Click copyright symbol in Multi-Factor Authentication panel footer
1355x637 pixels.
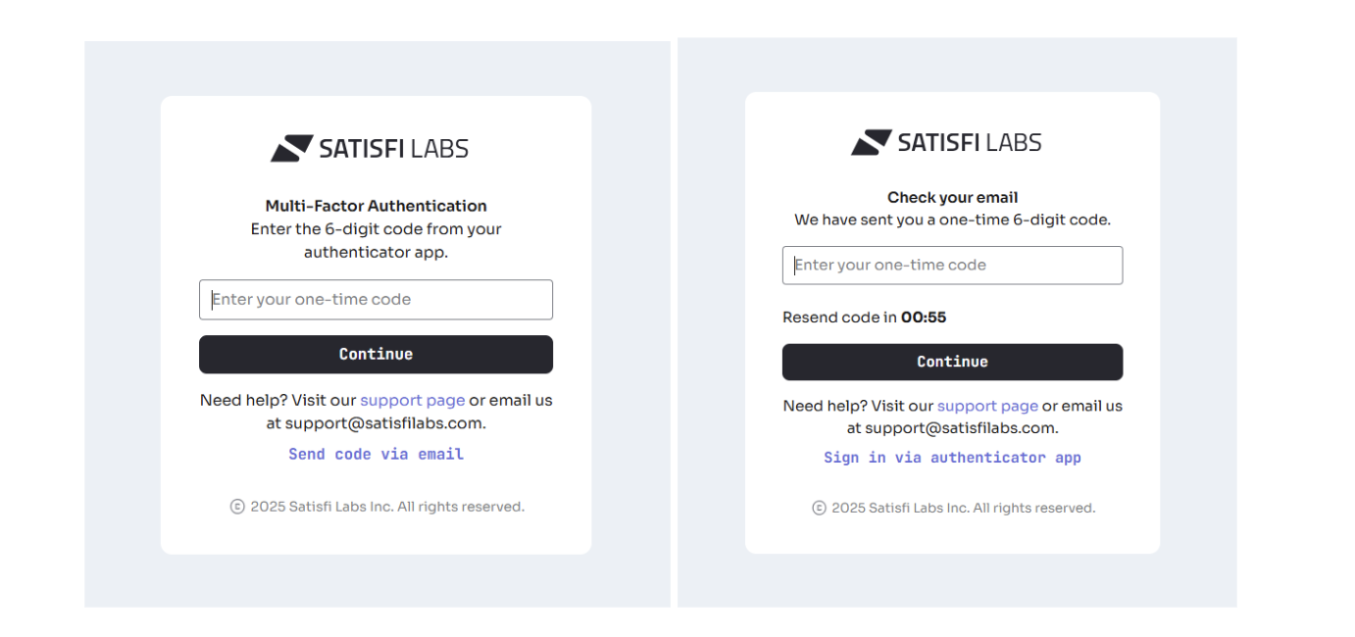(237, 507)
